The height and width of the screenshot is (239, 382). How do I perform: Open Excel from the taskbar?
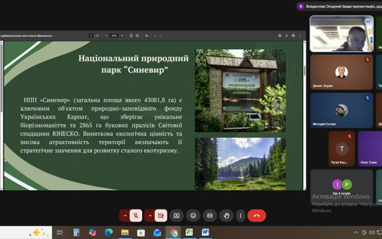pos(189,232)
